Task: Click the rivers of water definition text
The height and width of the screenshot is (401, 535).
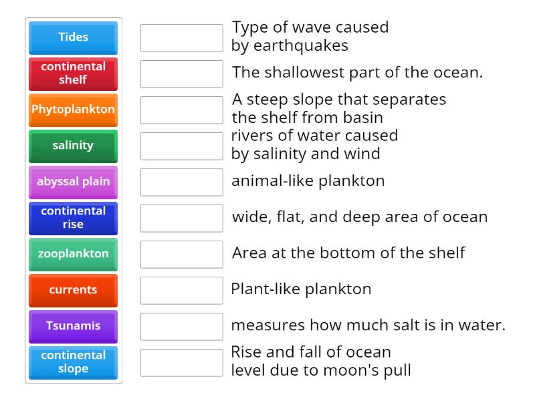Action: 314,144
